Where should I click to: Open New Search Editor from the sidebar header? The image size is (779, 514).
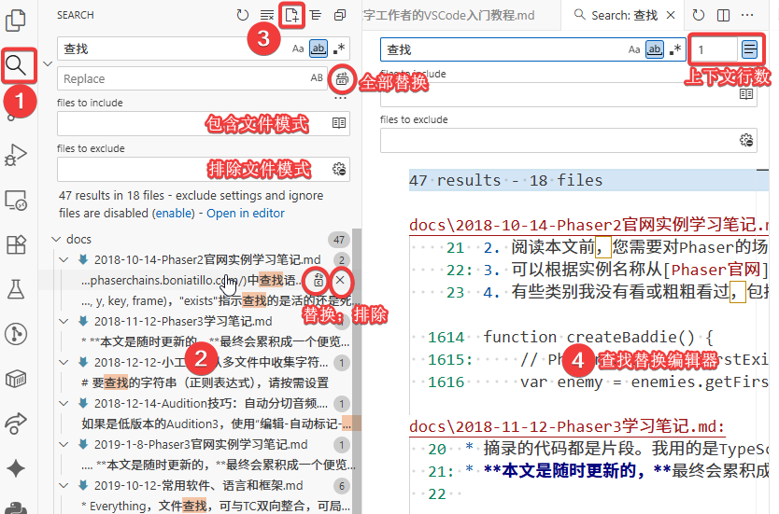(292, 15)
